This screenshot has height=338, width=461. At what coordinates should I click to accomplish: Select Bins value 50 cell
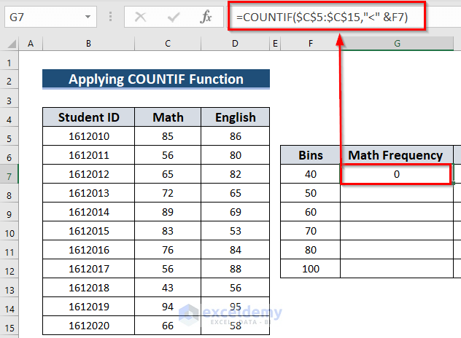pos(311,193)
